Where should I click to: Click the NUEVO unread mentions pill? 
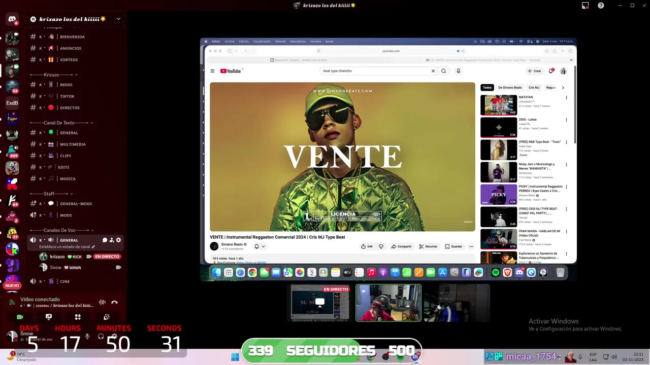[12, 285]
